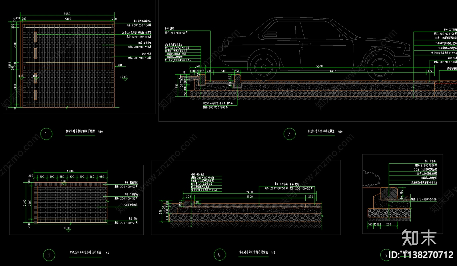Click the 1:15 scale label of drawing 4
Image resolution: width=457 pixels, height=266 pixels.
pyautogui.click(x=273, y=253)
